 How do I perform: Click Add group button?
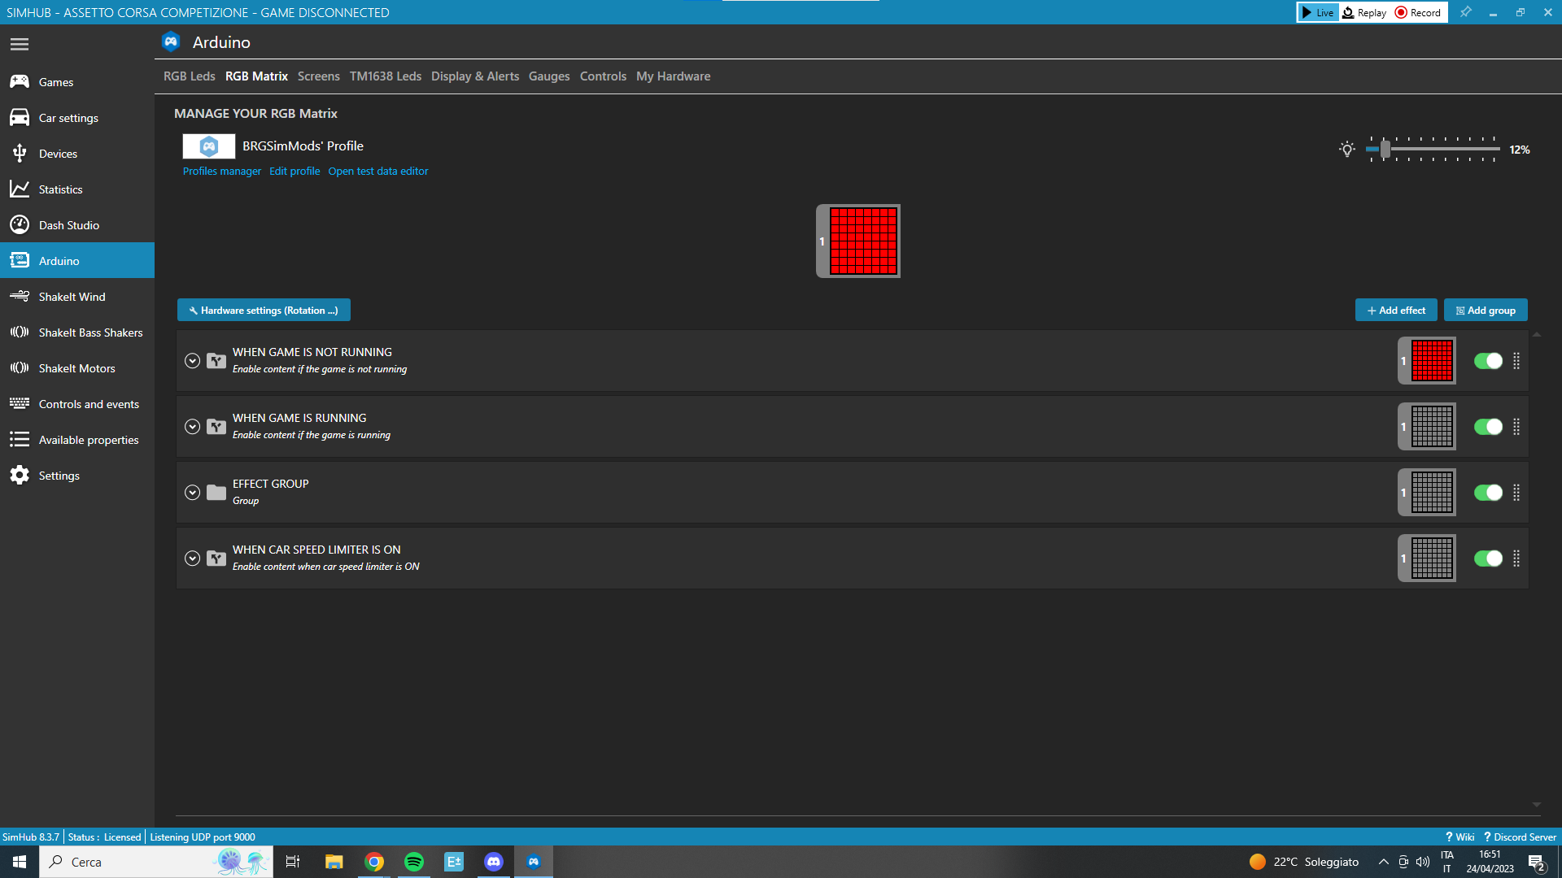(x=1486, y=311)
